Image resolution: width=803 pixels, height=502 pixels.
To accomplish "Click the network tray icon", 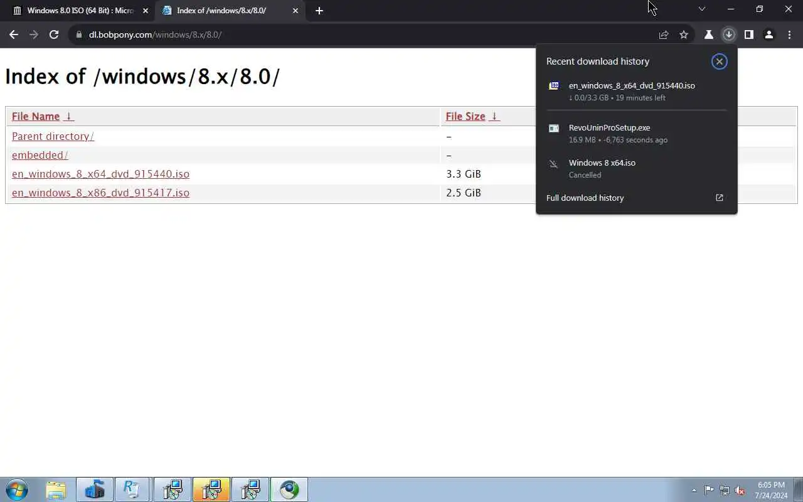I will click(725, 490).
